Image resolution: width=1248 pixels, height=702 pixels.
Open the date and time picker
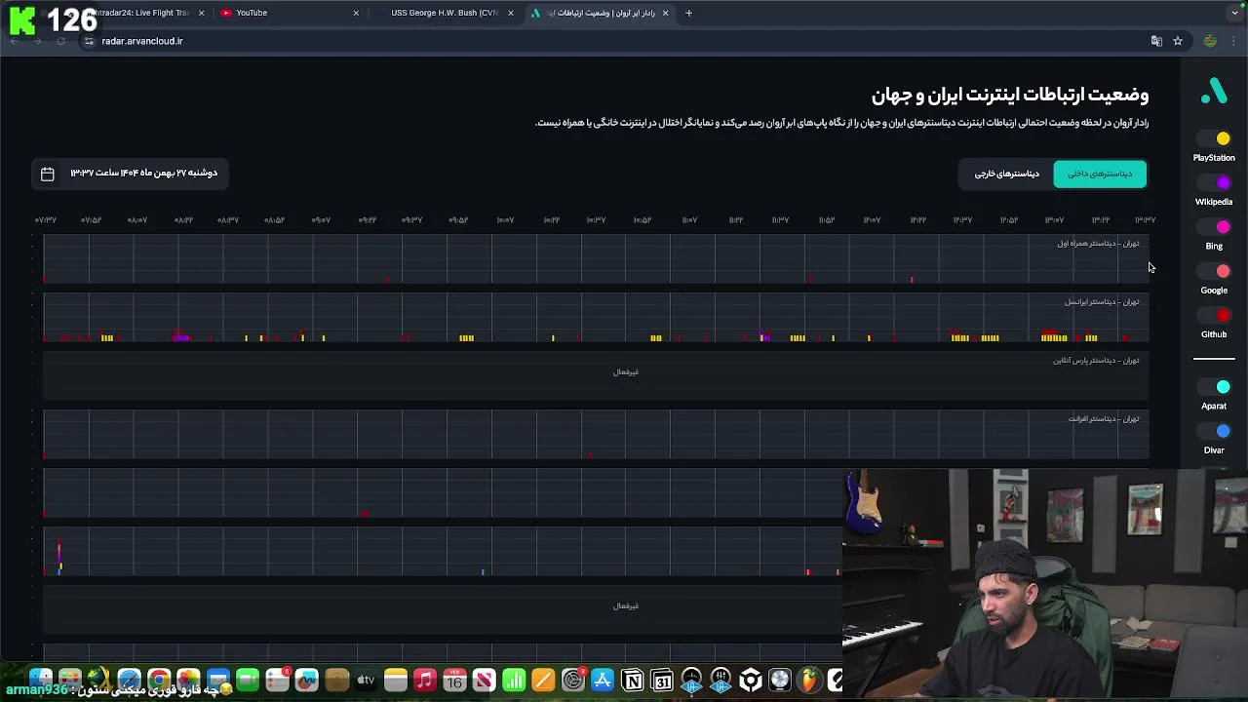pyautogui.click(x=132, y=174)
